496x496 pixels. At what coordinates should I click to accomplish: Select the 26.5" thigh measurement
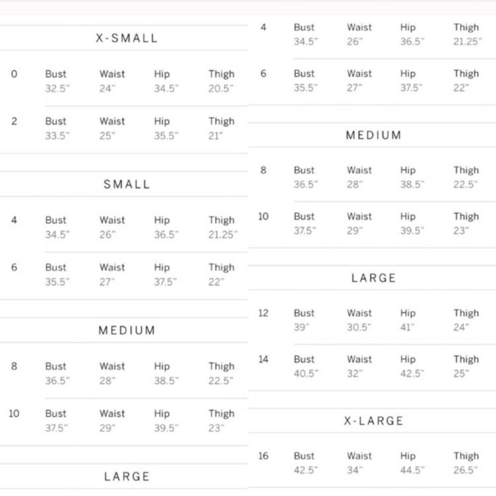click(x=465, y=470)
